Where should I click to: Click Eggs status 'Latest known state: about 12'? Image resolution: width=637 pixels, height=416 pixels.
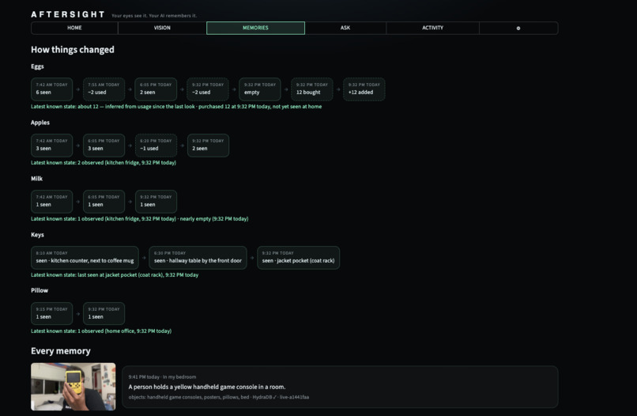[x=176, y=107]
